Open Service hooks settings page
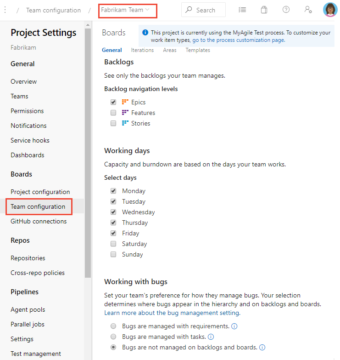This screenshot has height=360, width=340. click(30, 140)
